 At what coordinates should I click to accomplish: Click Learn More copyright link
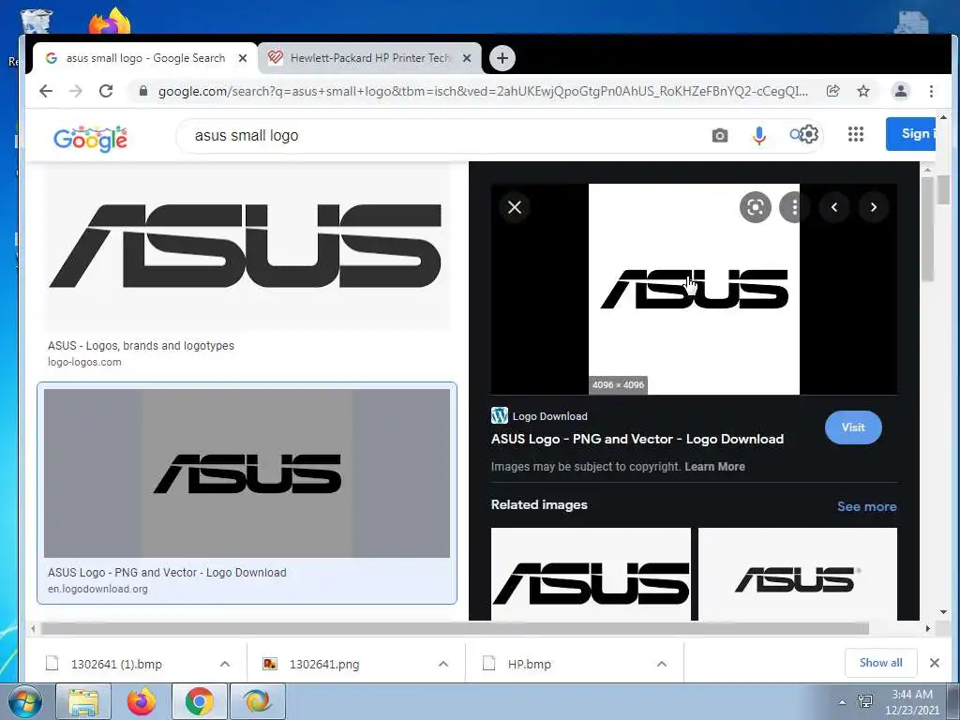[x=714, y=467]
